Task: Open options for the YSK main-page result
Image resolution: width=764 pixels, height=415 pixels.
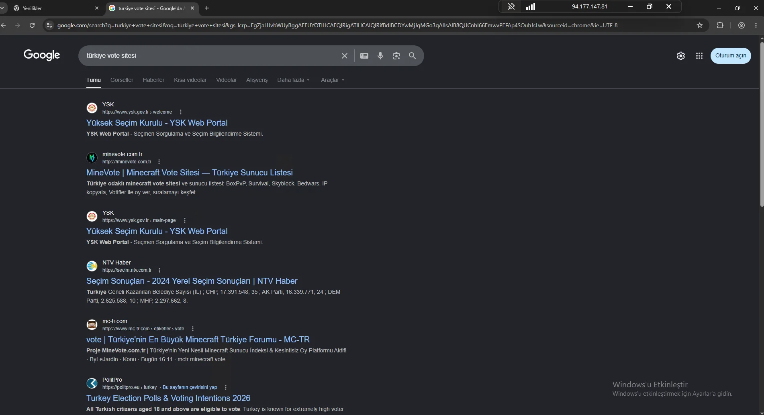Action: [x=185, y=220]
